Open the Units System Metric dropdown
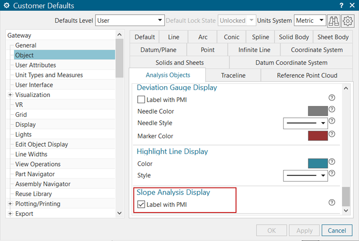The height and width of the screenshot is (241, 359). [310, 21]
